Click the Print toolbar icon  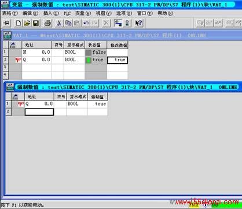[x=47, y=23]
